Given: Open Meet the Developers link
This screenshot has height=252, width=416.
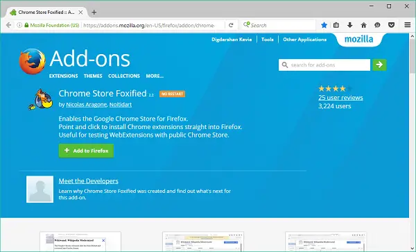Looking at the screenshot, I should tap(88, 181).
